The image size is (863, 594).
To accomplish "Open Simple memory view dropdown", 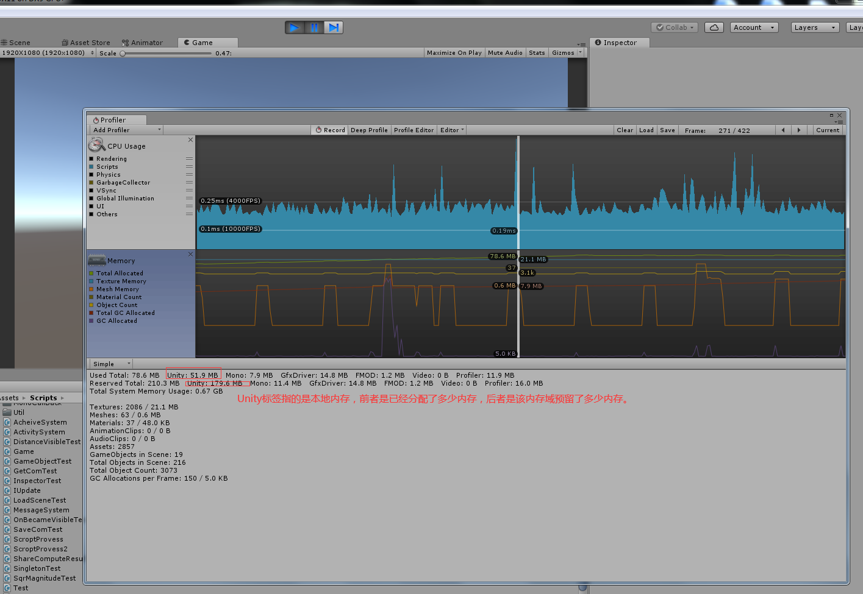I will pos(111,364).
